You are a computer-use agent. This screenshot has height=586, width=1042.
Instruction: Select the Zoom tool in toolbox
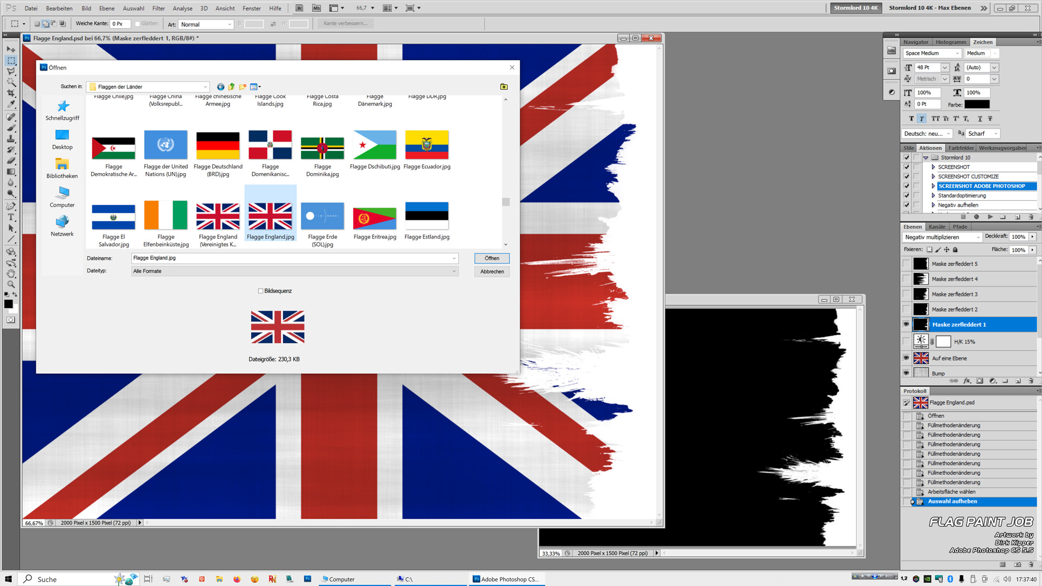[11, 284]
